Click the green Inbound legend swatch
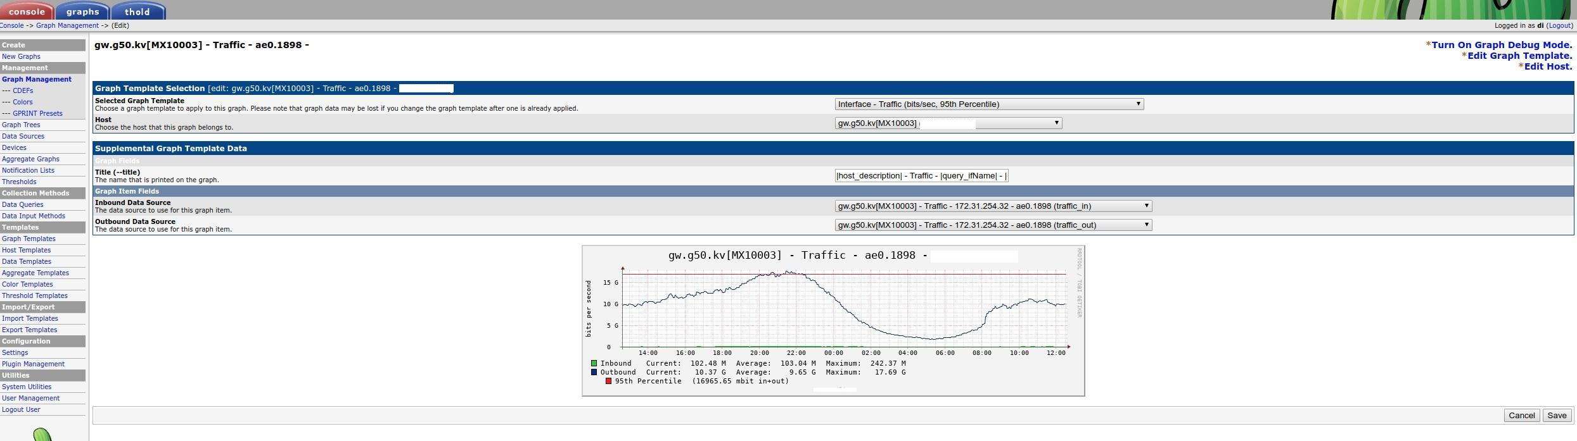 594,363
